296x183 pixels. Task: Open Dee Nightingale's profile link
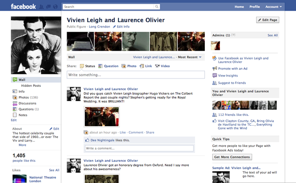(103, 141)
